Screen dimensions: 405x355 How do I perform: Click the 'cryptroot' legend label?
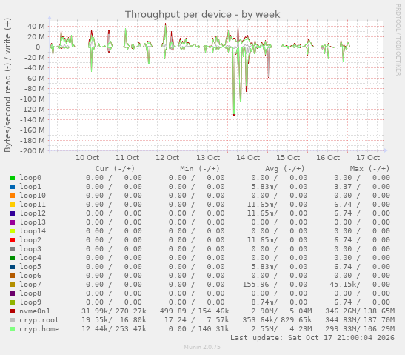coord(39,320)
